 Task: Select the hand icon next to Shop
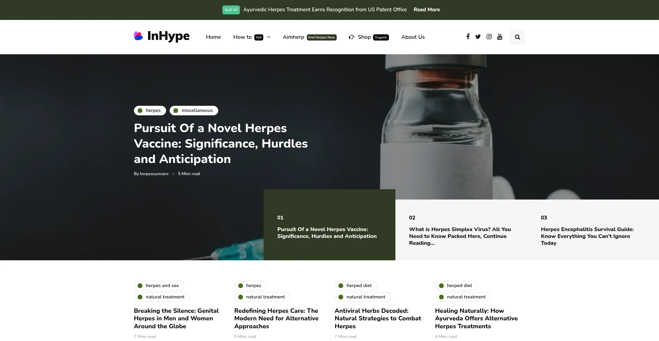click(351, 37)
